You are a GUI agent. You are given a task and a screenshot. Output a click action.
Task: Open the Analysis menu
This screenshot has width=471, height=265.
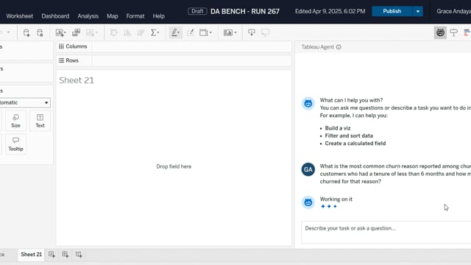click(x=88, y=16)
